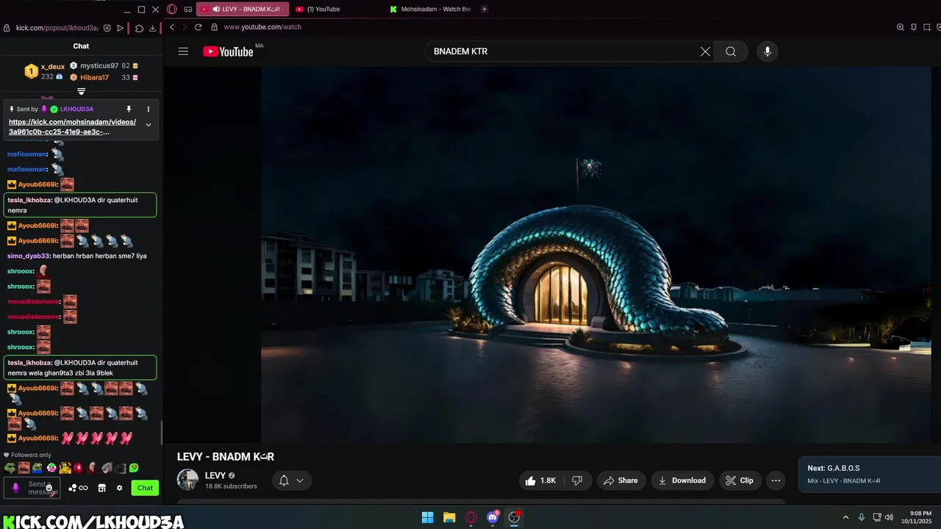
Task: Unpin the LKHOUD3A pinned message
Action: coord(129,109)
